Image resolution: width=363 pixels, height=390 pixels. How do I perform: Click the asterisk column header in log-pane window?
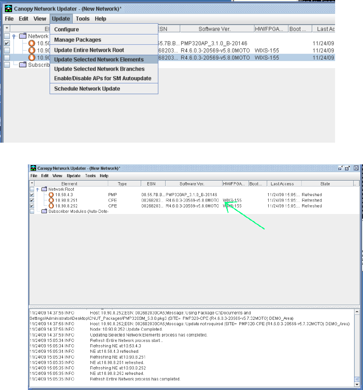(x=32, y=184)
